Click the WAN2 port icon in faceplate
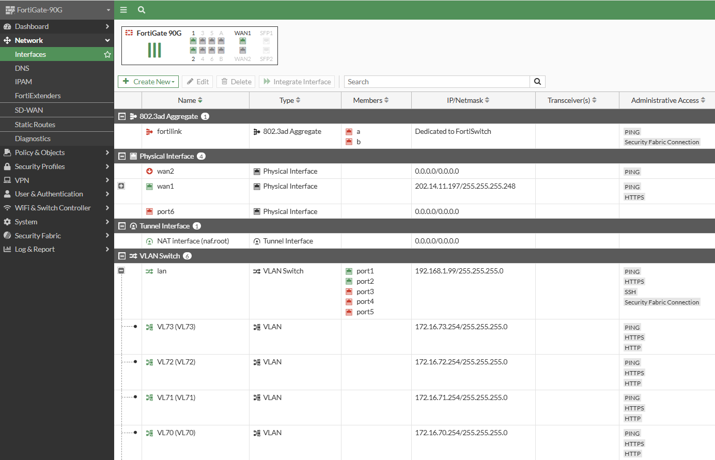715x460 pixels. pyautogui.click(x=242, y=50)
